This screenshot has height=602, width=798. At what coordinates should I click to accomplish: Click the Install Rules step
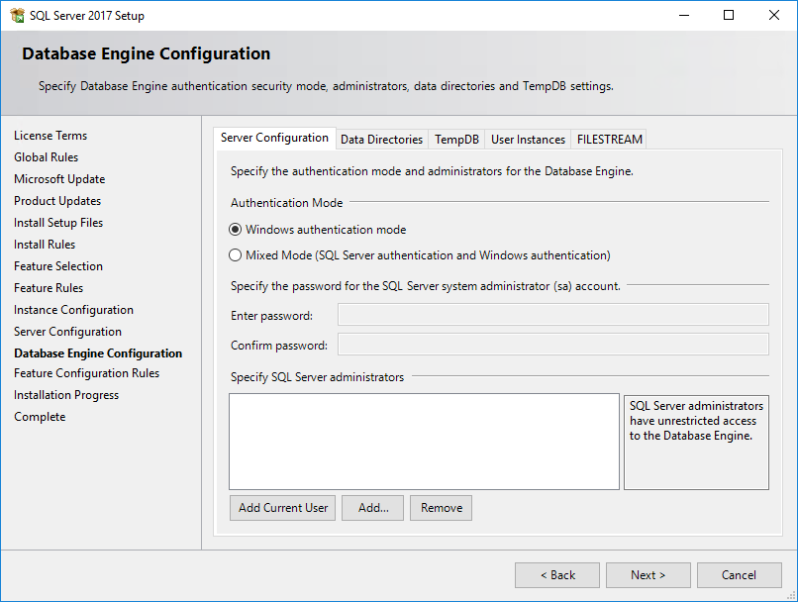pyautogui.click(x=45, y=245)
